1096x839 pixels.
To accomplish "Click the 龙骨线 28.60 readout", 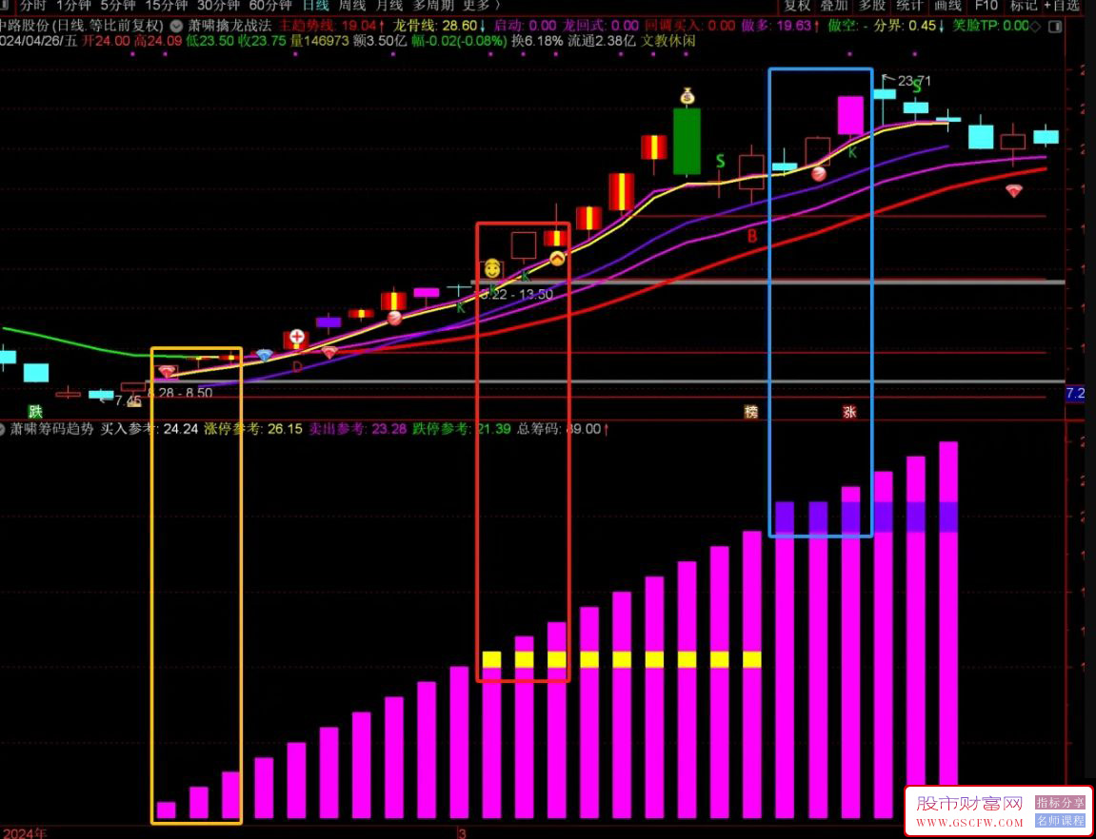I will click(441, 26).
